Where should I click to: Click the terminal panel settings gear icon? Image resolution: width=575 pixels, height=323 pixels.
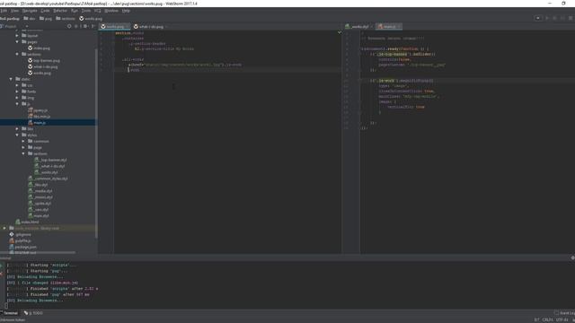(573, 258)
